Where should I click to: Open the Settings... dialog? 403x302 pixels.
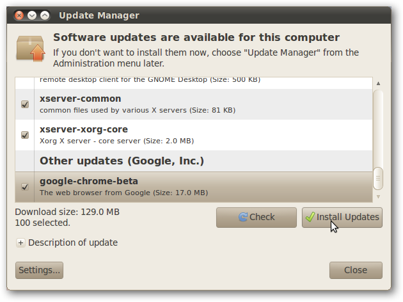pos(39,270)
